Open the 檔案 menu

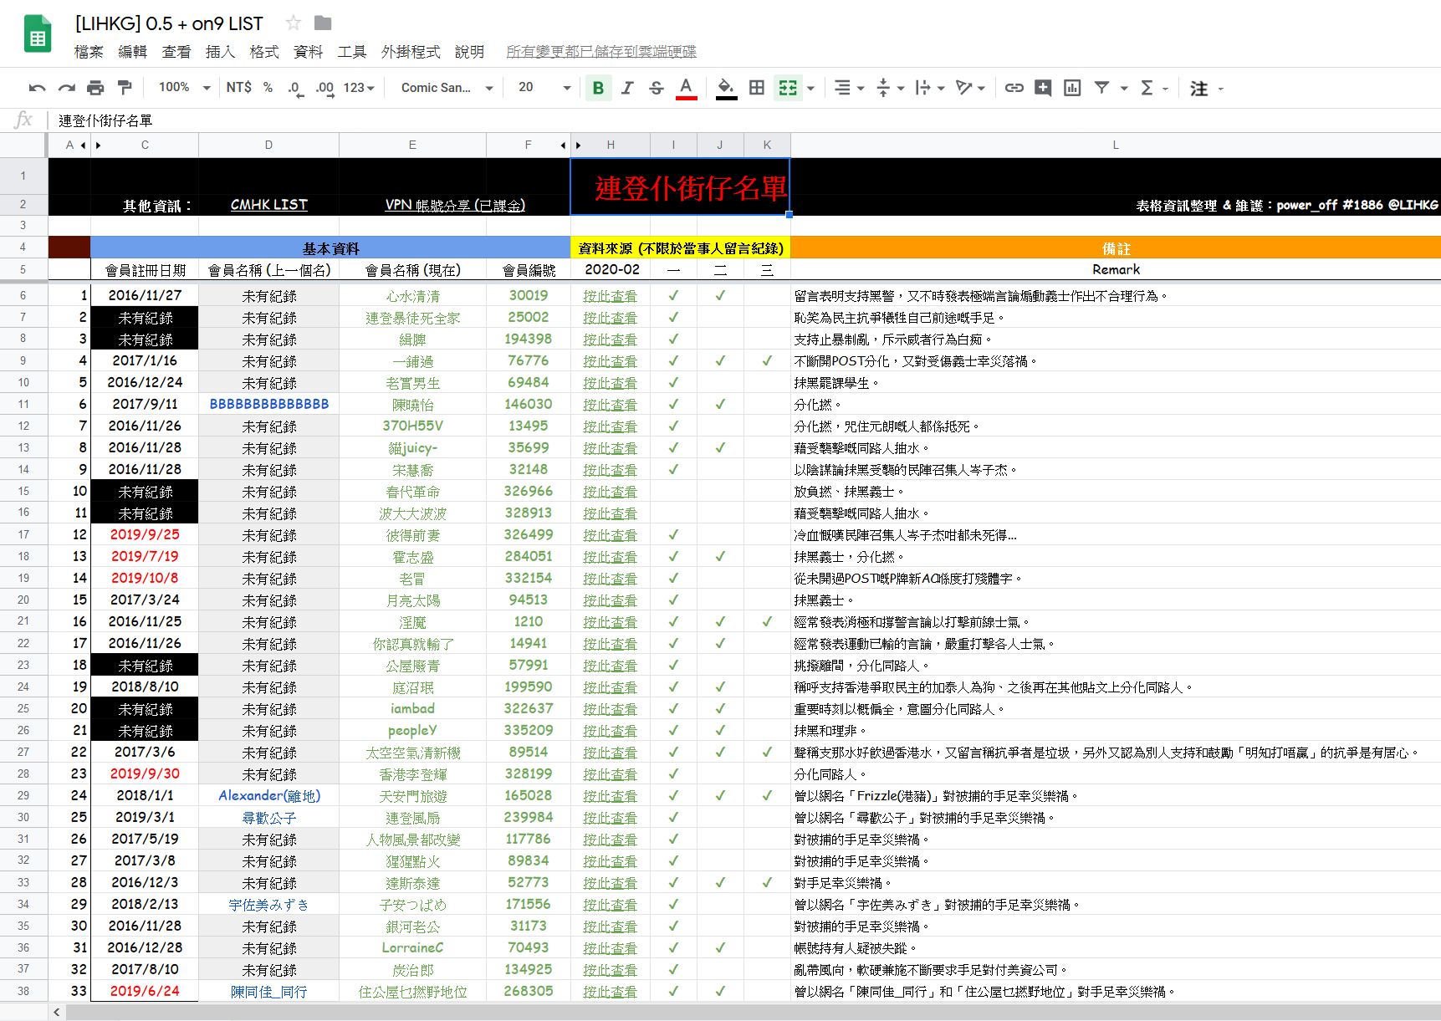tap(89, 52)
